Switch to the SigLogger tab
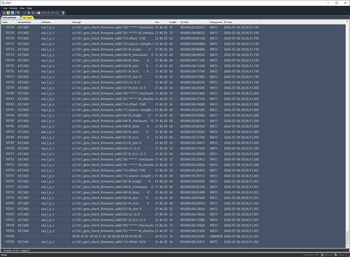Viewport: 350px width, 257px height. tap(27, 17)
